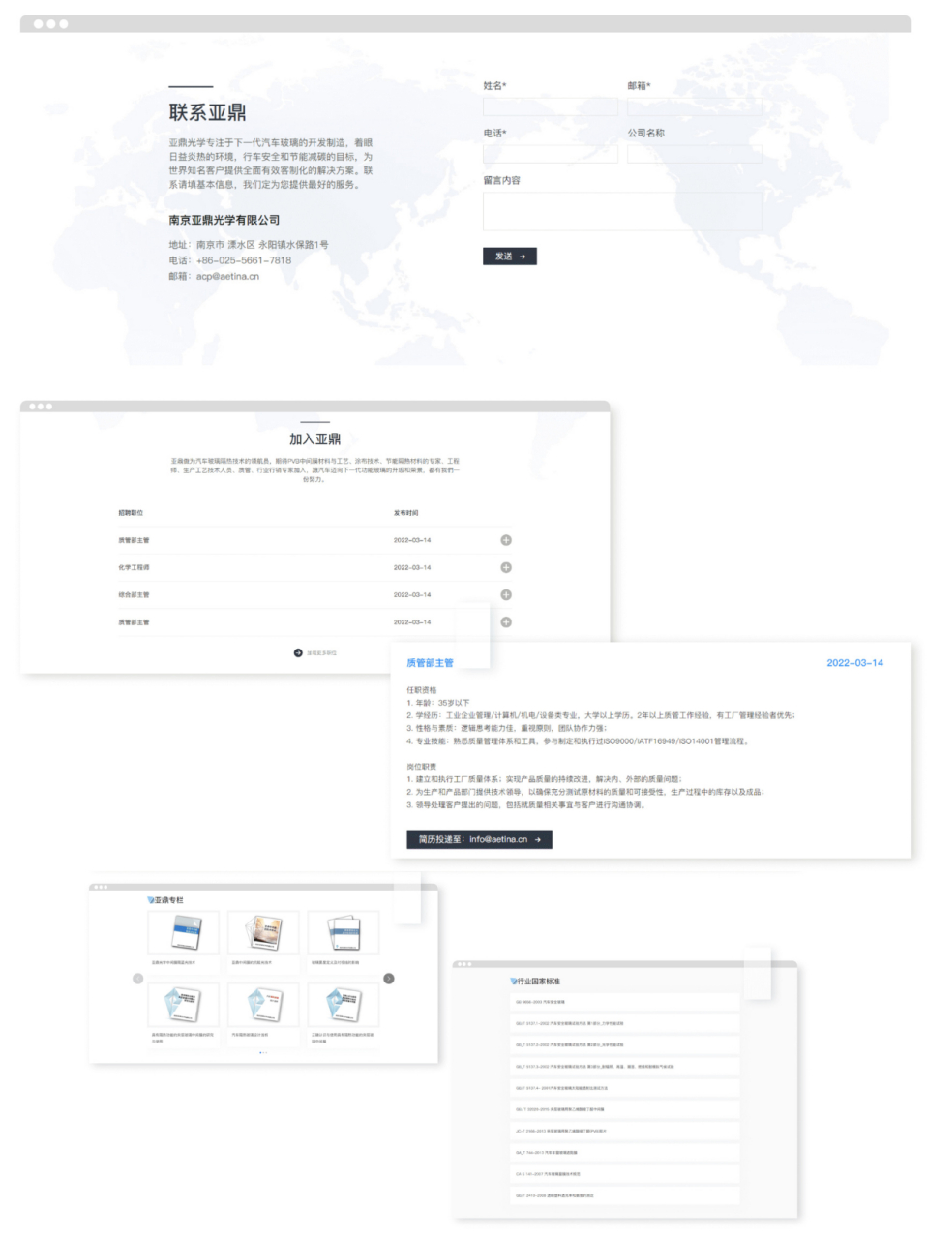Expand the 综合部主管 row plus icon
The image size is (927, 1239).
(x=506, y=594)
